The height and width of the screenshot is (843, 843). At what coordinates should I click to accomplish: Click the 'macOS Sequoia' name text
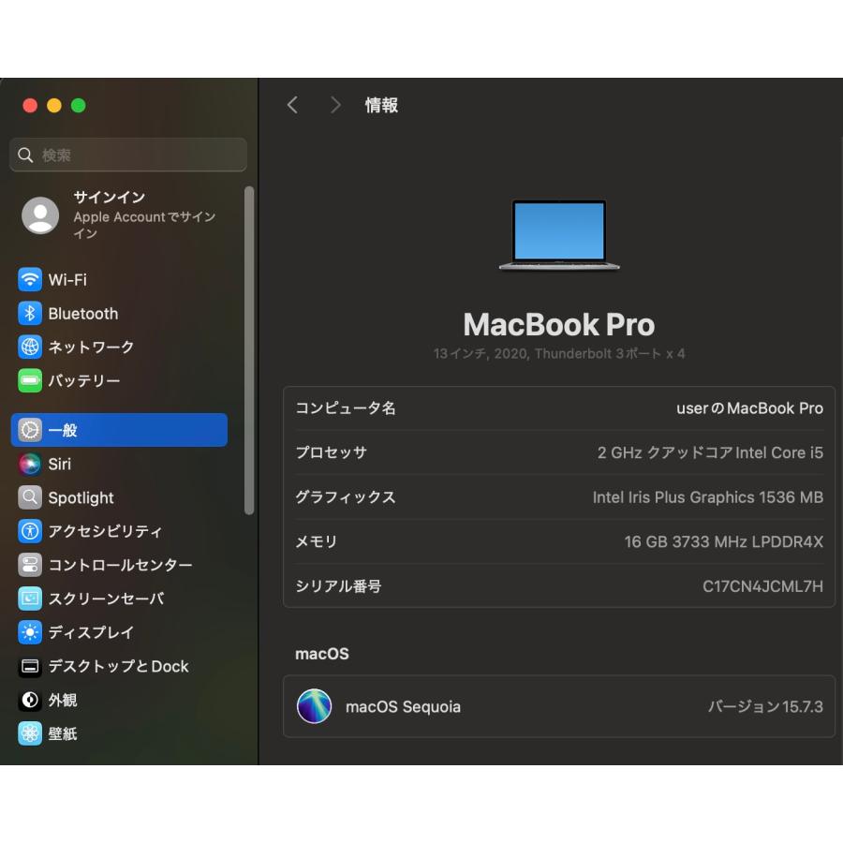(403, 707)
